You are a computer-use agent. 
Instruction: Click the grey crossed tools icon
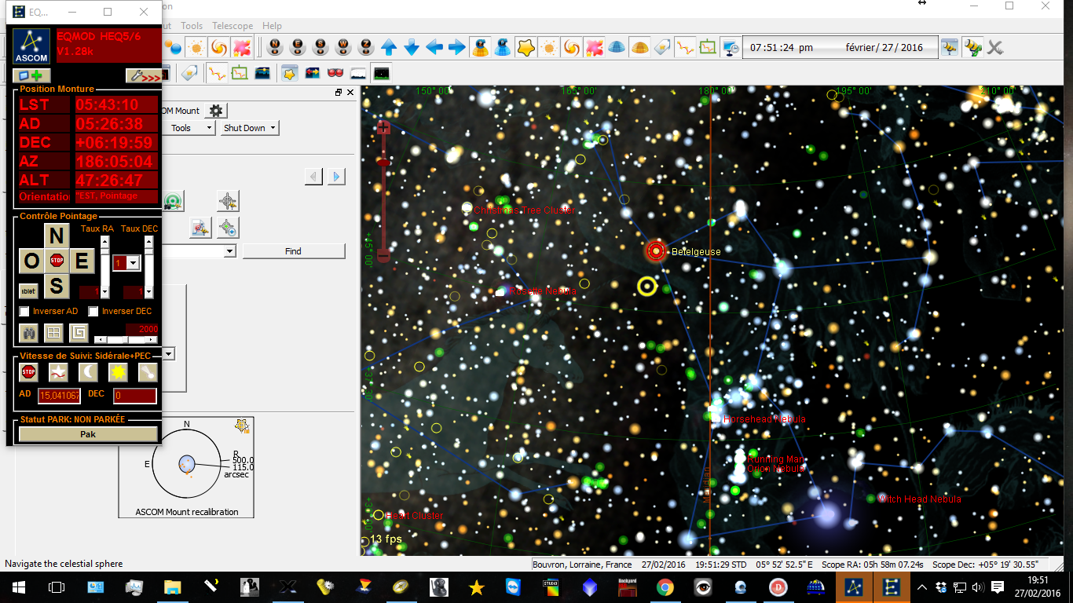(x=996, y=47)
